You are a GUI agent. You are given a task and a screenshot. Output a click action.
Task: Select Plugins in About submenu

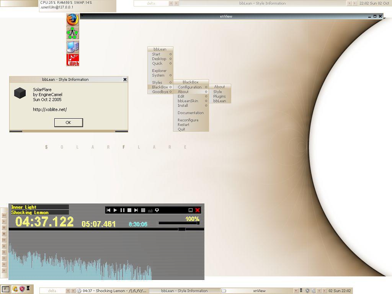click(x=220, y=96)
